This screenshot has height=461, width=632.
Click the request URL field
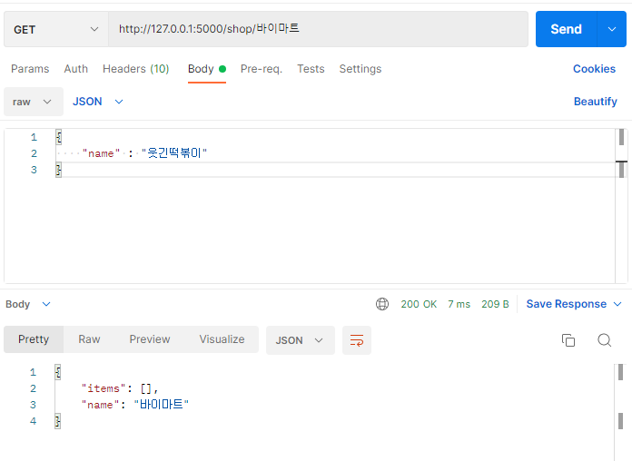(x=318, y=29)
